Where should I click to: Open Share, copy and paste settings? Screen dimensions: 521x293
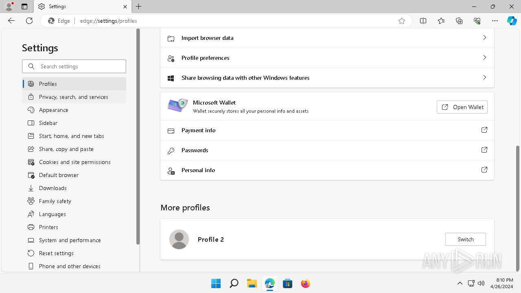[x=74, y=149]
